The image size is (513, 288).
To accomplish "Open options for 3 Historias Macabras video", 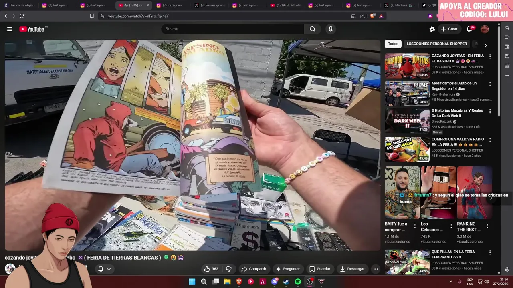I will pyautogui.click(x=490, y=112).
